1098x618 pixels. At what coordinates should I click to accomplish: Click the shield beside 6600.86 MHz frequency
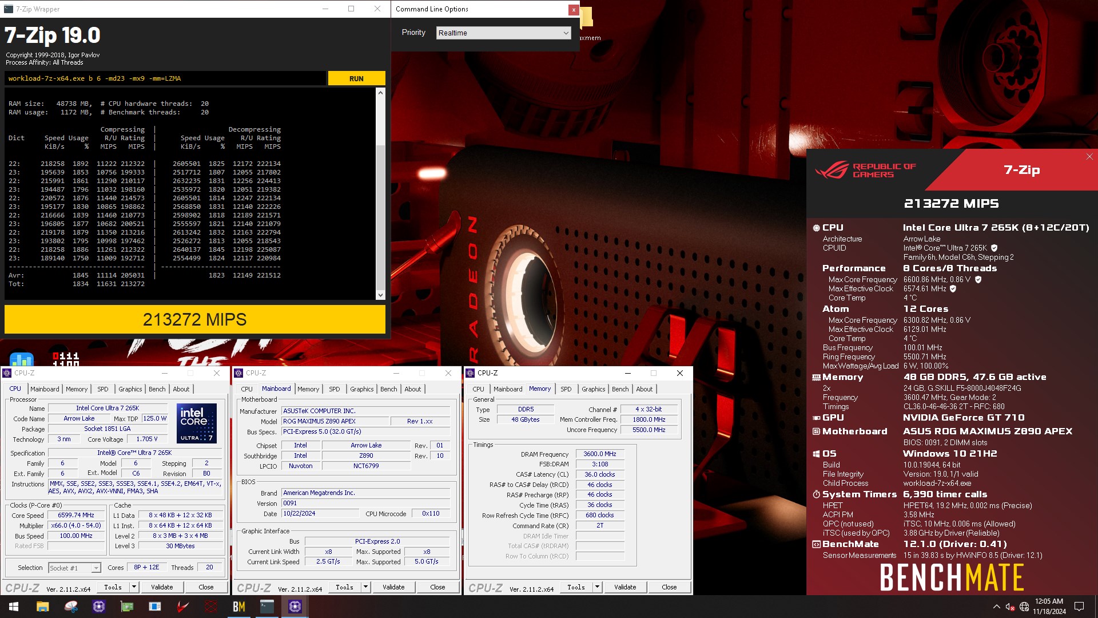pyautogui.click(x=978, y=280)
